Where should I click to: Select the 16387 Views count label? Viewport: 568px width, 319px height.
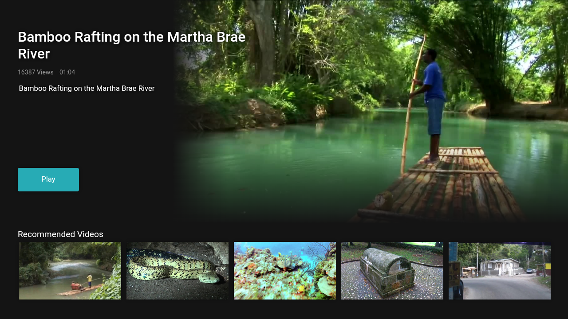click(x=35, y=72)
